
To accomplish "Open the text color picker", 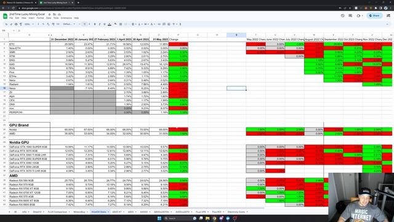I will coord(110,24).
